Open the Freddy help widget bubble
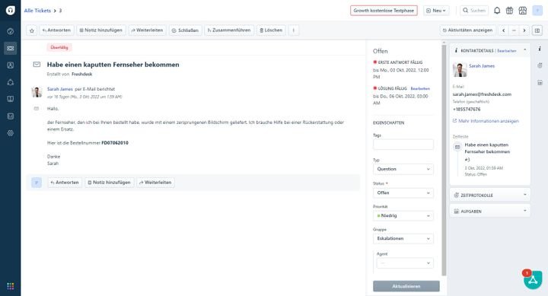548x296 pixels. (x=533, y=280)
